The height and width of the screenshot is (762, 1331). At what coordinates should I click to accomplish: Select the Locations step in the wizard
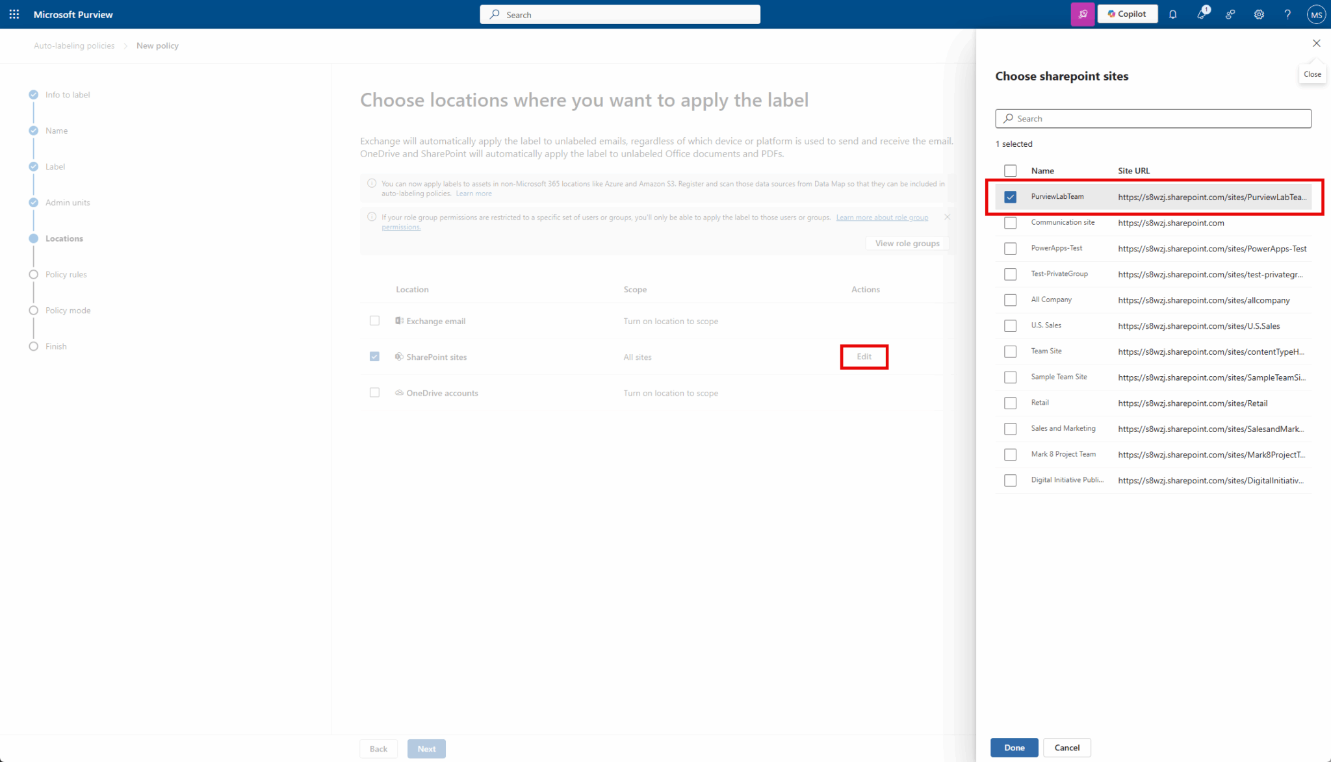[64, 238]
